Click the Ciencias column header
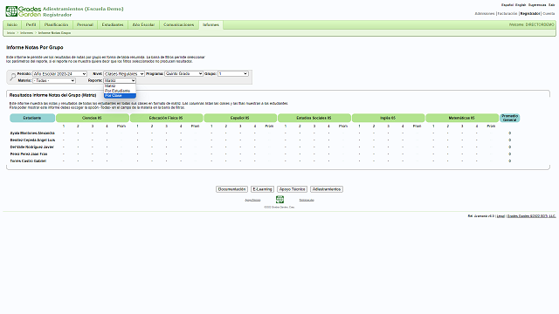Viewport: 559px width, 314px height. coord(93,118)
